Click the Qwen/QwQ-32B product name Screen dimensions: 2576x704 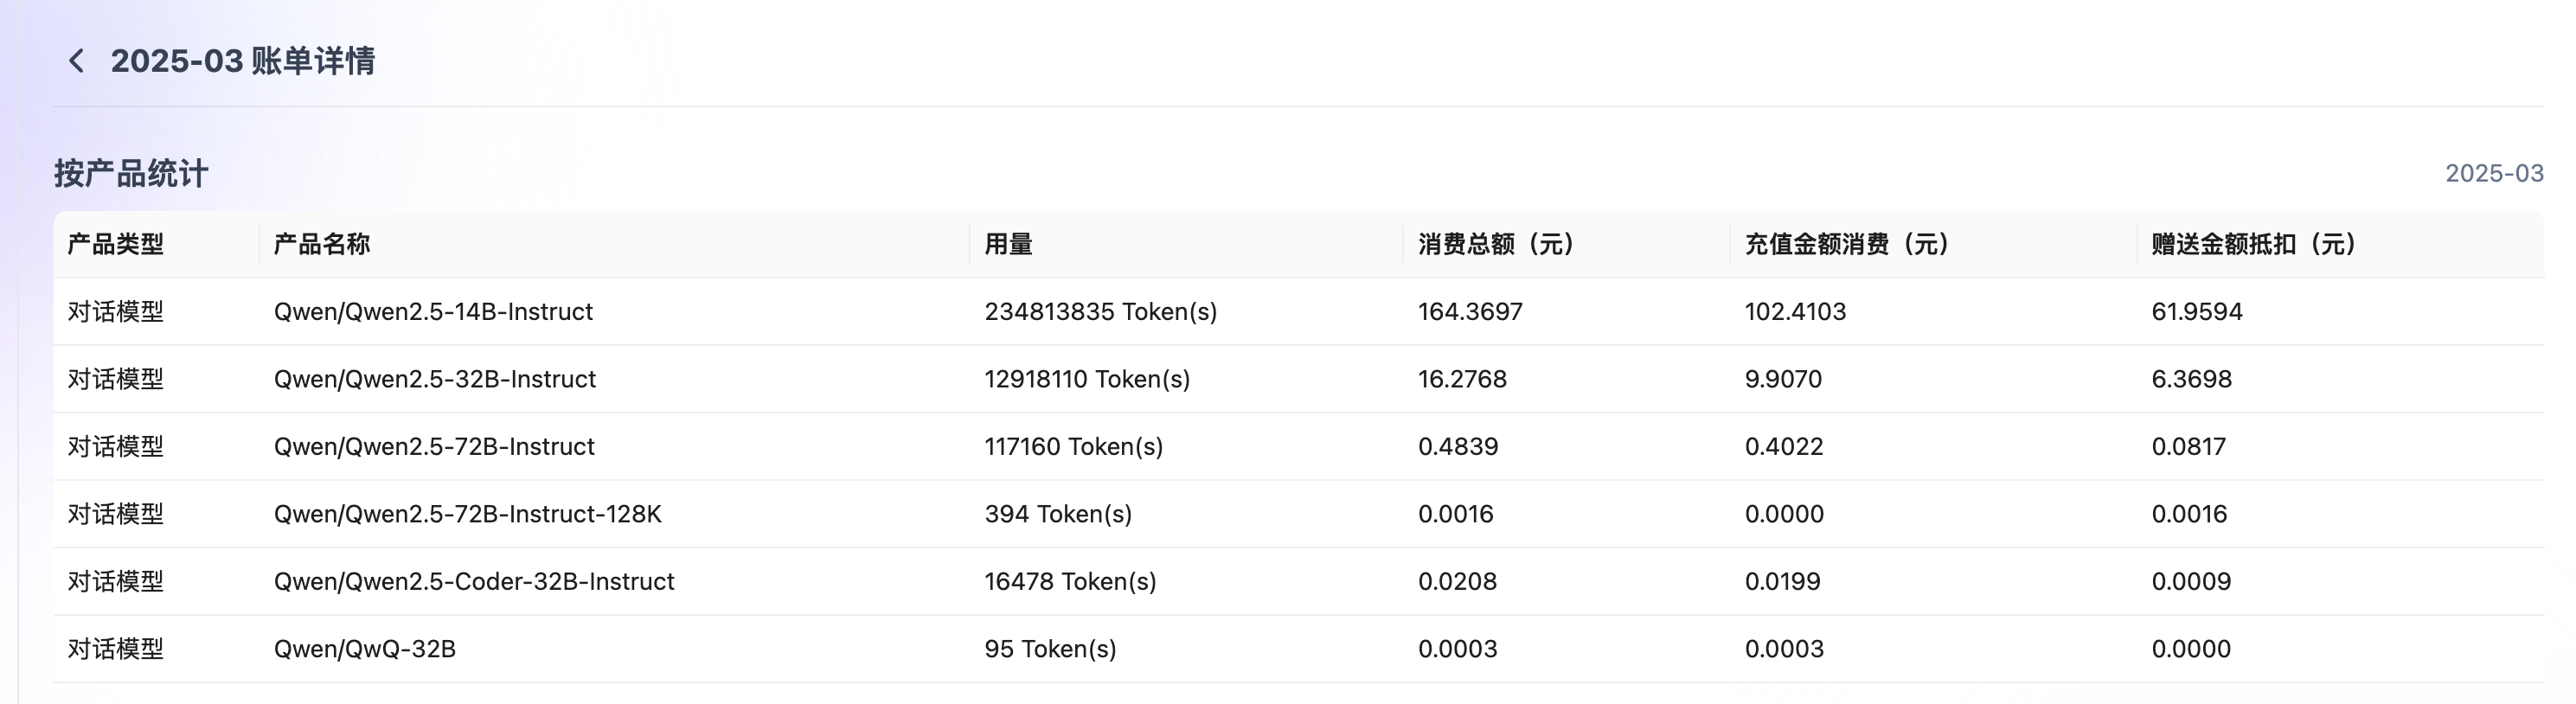click(364, 649)
